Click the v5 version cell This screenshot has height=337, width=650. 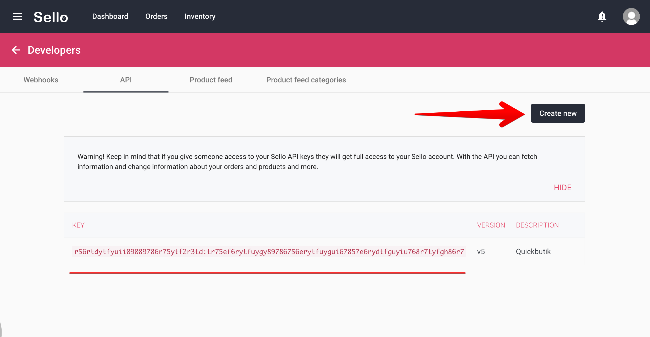click(481, 251)
